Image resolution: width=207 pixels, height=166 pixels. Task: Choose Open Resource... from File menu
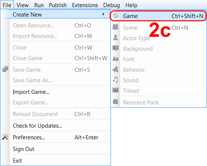[x=55, y=26]
